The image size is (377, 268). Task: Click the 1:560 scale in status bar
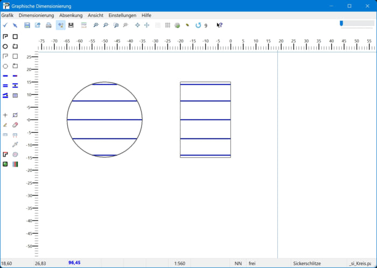pyautogui.click(x=180, y=263)
